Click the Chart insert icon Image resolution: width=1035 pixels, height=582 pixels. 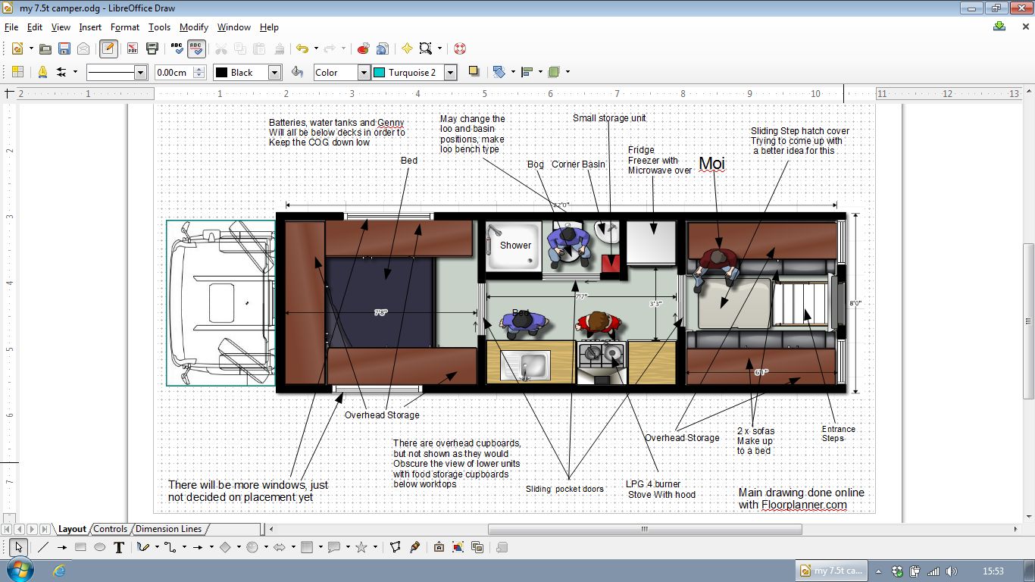(363, 48)
